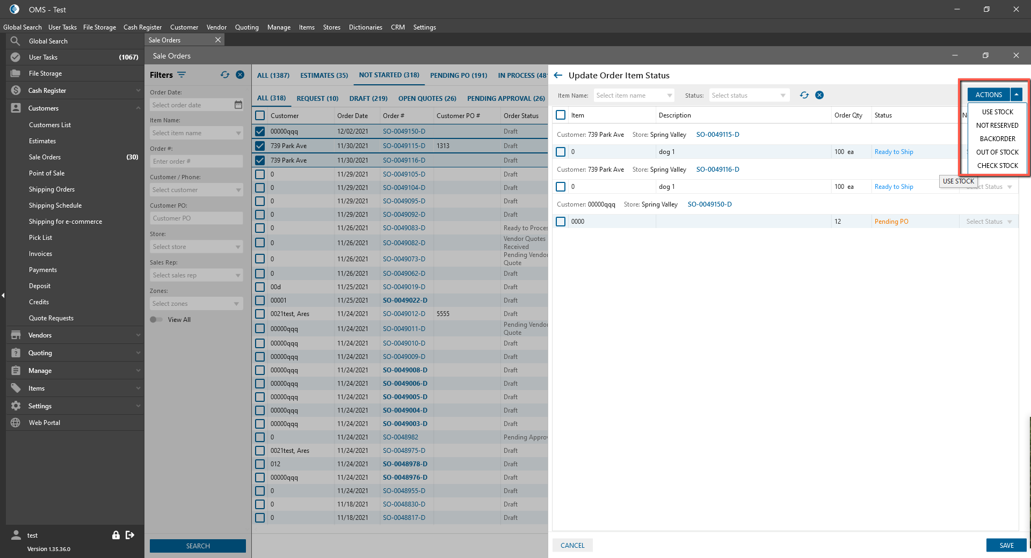This screenshot has width=1031, height=558.
Task: Choose BACKORDER from the Actions menu
Action: click(997, 139)
